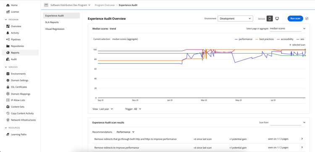Viewport: 315px width, 152px height.
Task: Click Network Infrastructures icon in sidebar
Action: (x=8, y=120)
